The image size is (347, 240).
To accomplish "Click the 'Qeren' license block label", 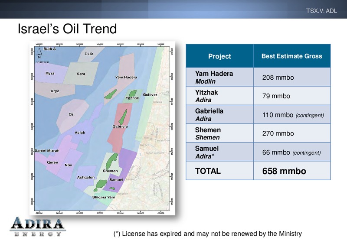I will 52,162.
